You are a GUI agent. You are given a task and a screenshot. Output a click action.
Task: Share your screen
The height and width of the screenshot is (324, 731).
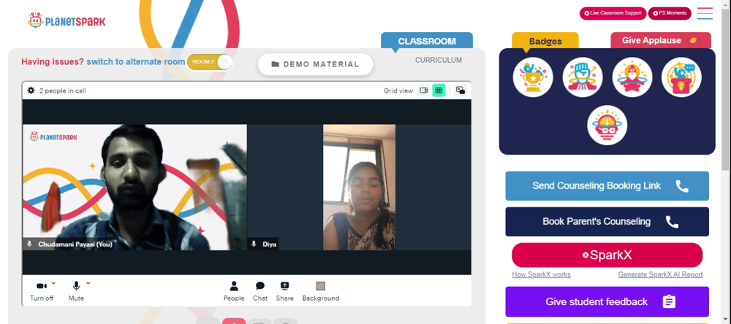tap(285, 291)
